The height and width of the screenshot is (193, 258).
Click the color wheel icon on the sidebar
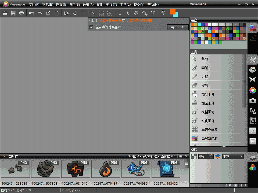click(252, 90)
